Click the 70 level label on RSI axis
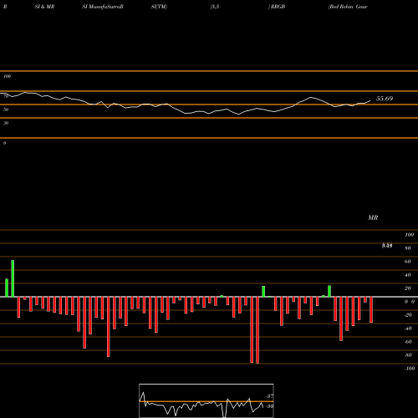418x418 pixels. tap(6, 96)
